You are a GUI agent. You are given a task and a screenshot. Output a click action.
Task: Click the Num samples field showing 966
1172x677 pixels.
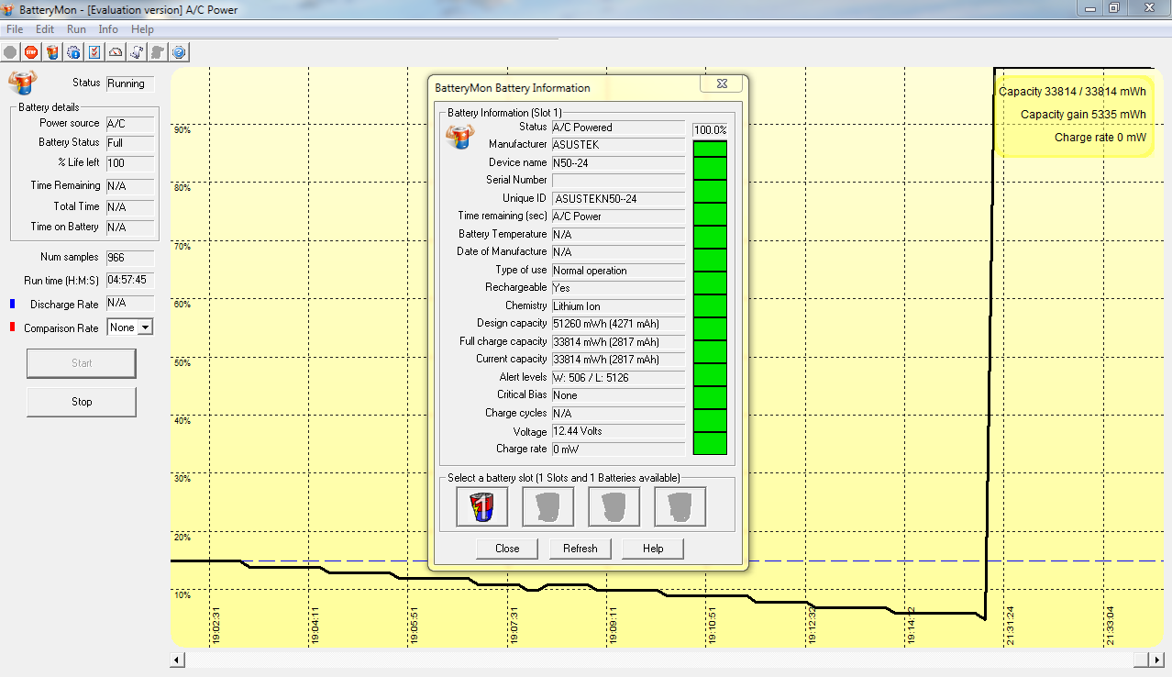(x=130, y=258)
